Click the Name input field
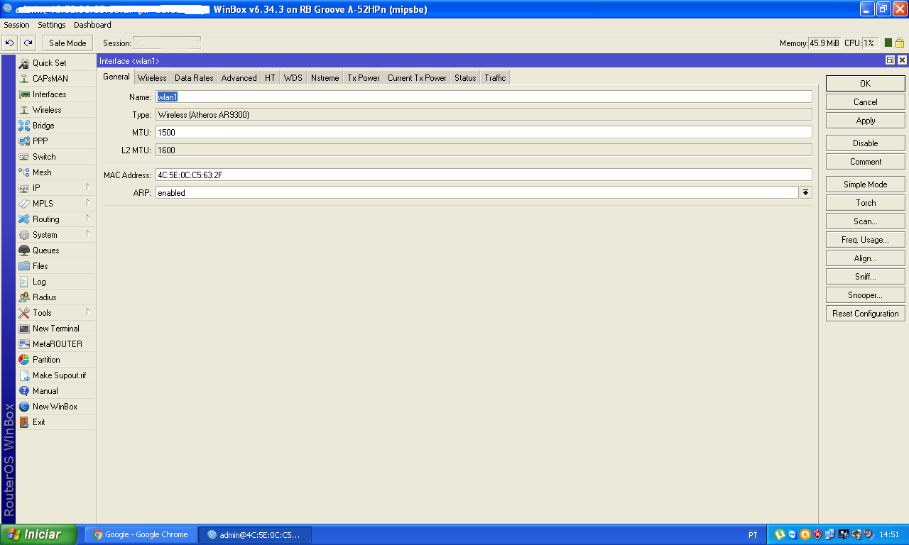 tap(484, 97)
